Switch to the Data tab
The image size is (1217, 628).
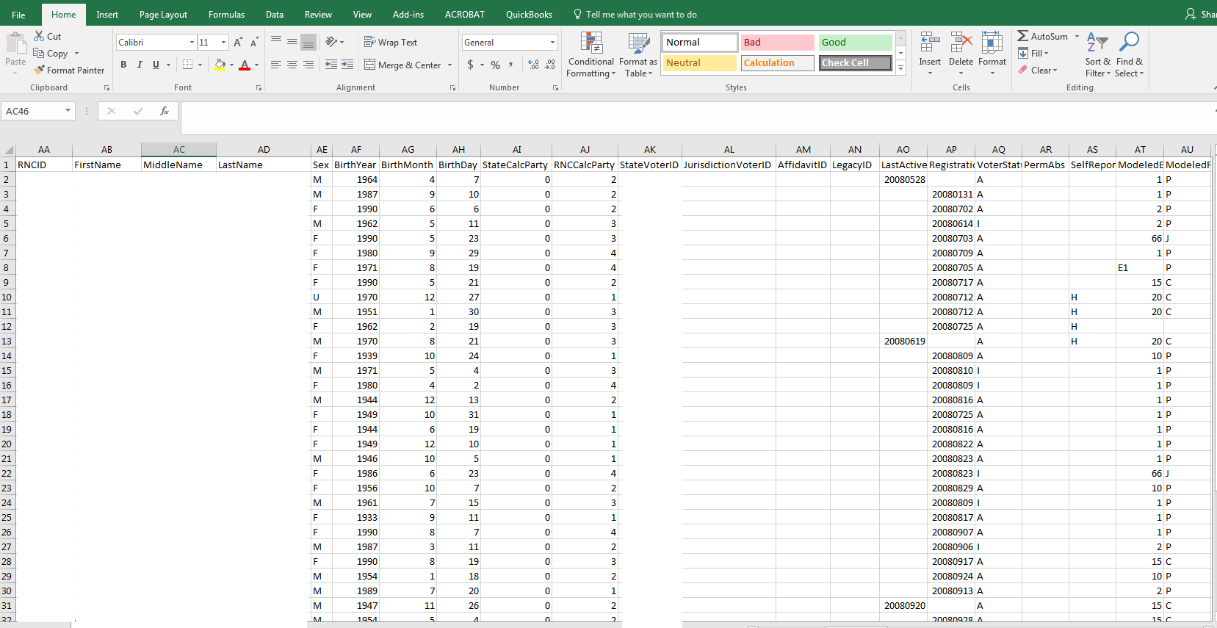[x=275, y=15]
